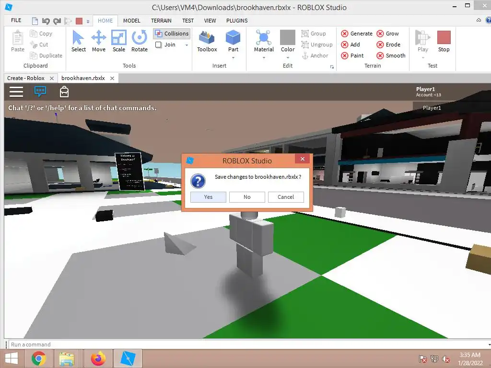Expand the Join options dropdown arrow
Image resolution: width=491 pixels, height=368 pixels.
coord(187,45)
